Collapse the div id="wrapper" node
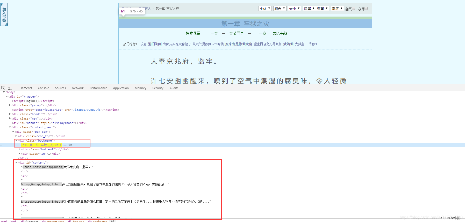 coord(7,97)
